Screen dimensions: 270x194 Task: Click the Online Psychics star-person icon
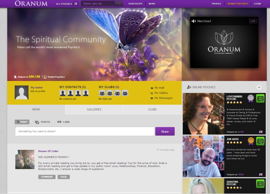(189, 87)
